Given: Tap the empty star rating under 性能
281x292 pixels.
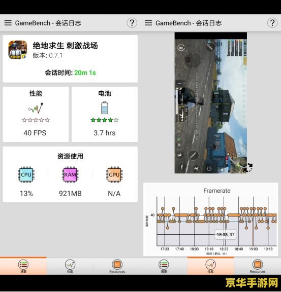Looking at the screenshot, I should (36, 120).
